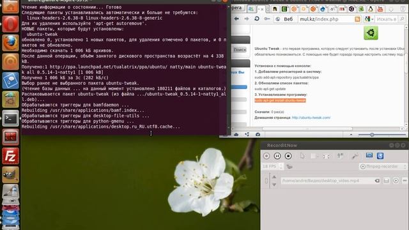Viewport: 409px width, 230px height.
Task: Open the workspace switcher dock icon
Action: tap(10, 137)
